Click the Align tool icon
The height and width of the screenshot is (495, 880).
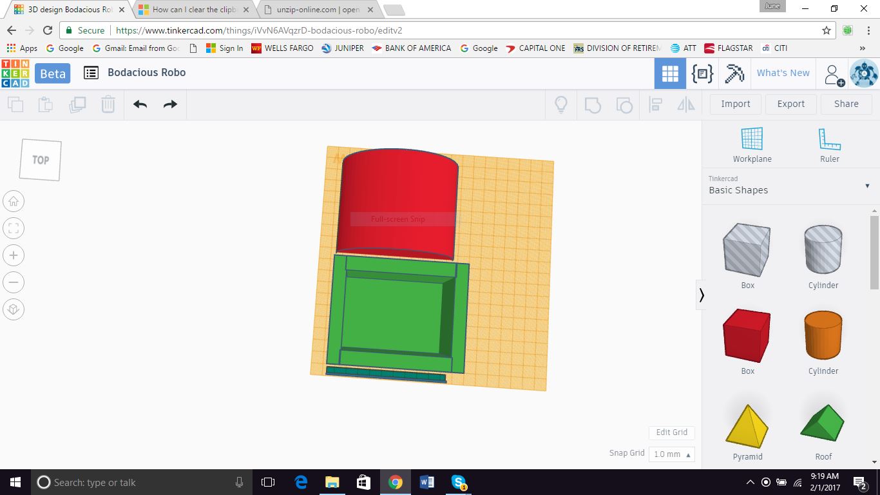(x=656, y=104)
